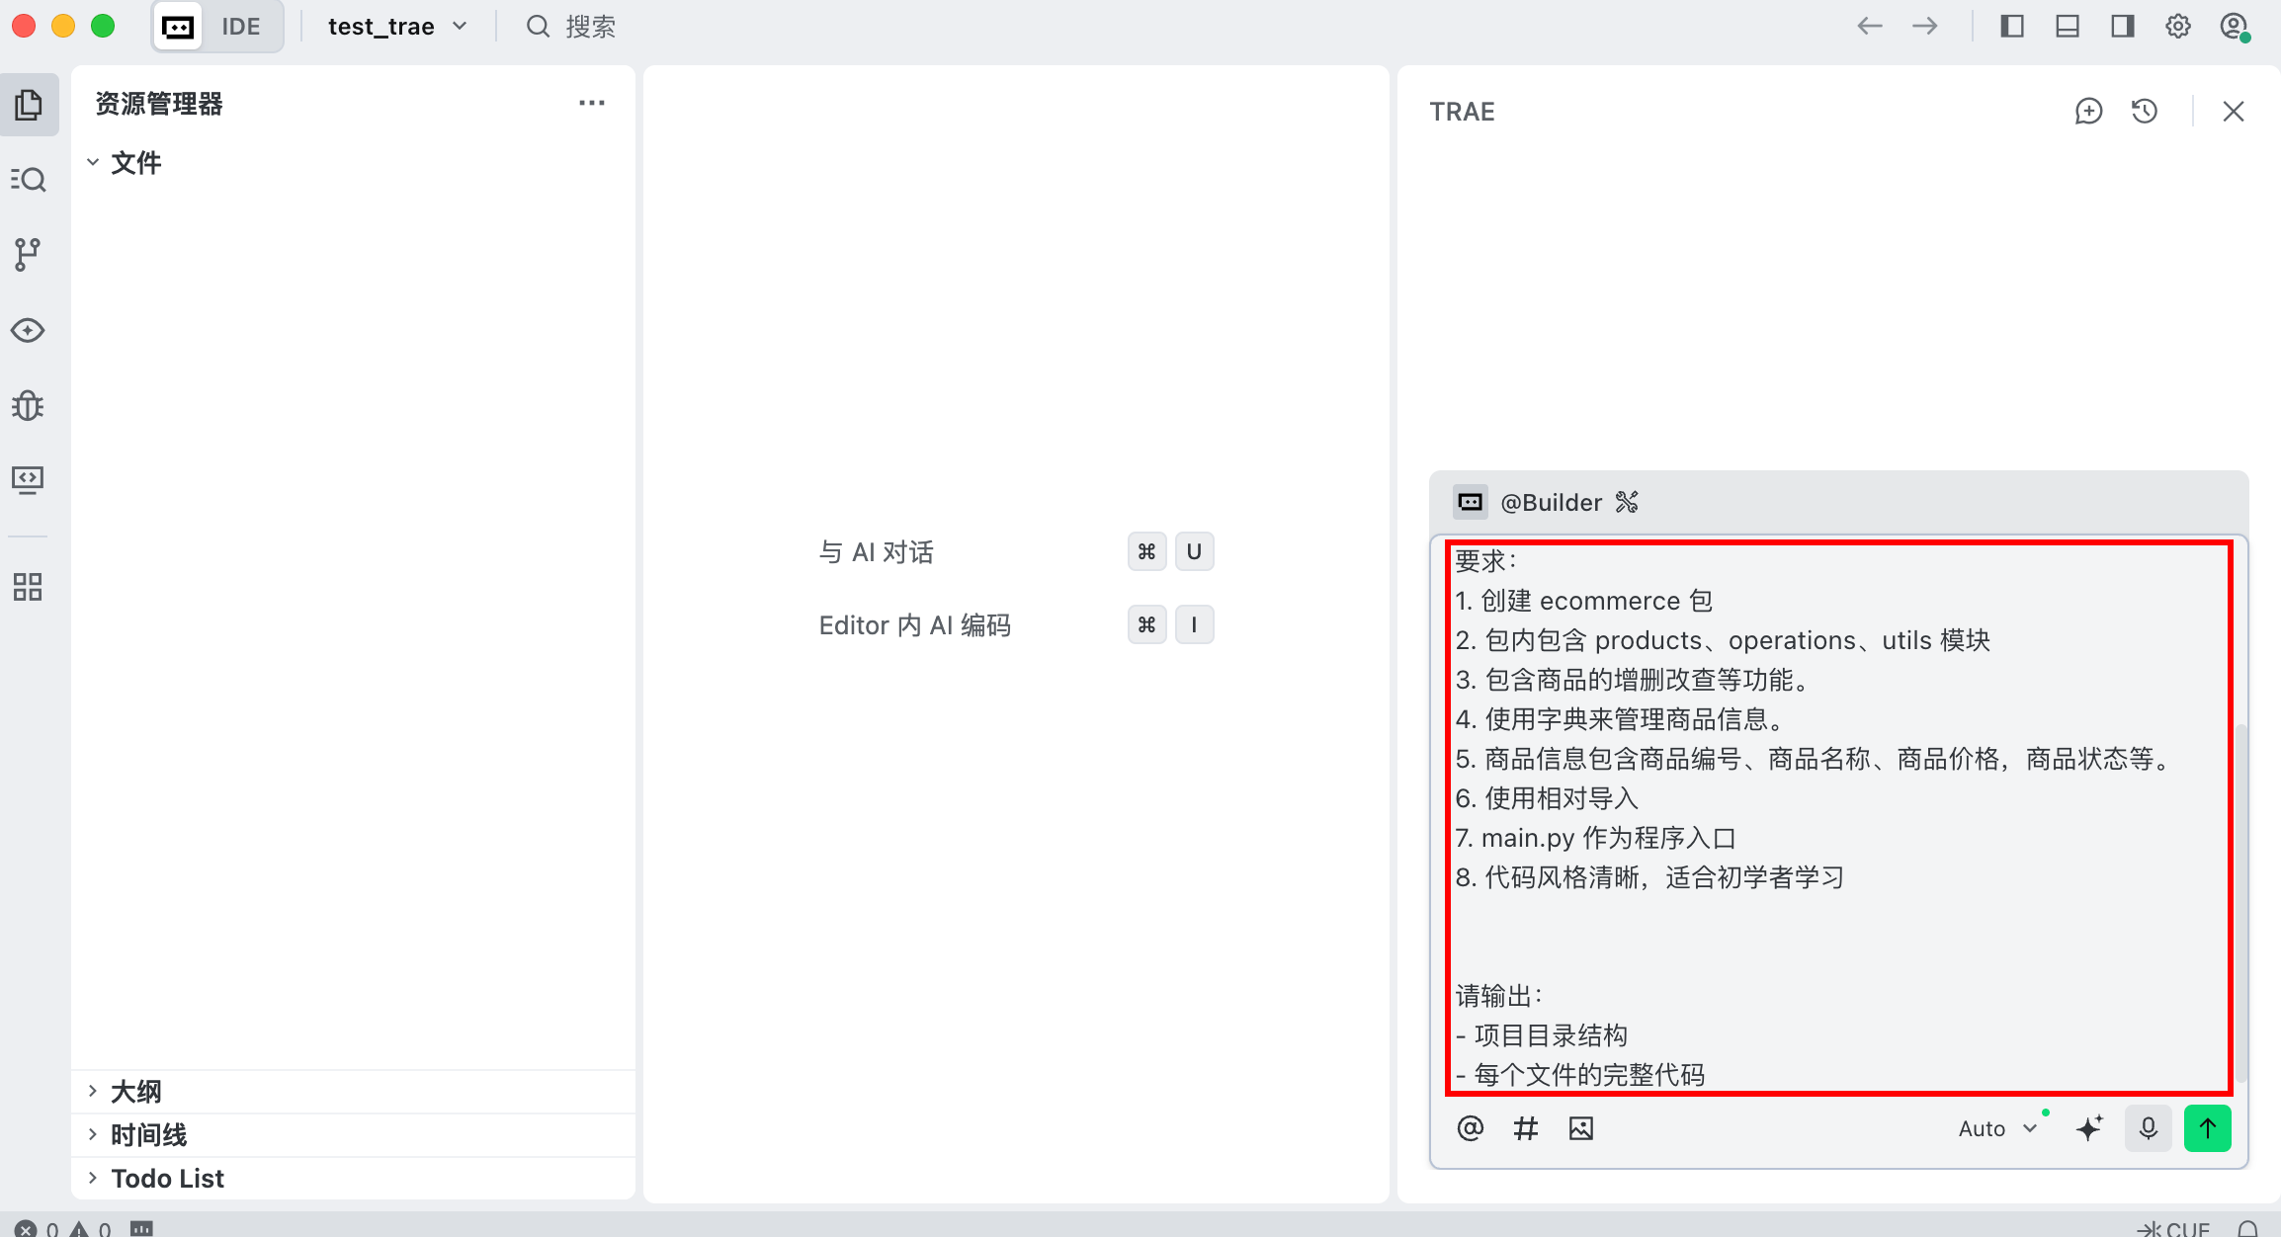The height and width of the screenshot is (1237, 2281).
Task: Open the Auto model selector dropdown
Action: [1997, 1128]
